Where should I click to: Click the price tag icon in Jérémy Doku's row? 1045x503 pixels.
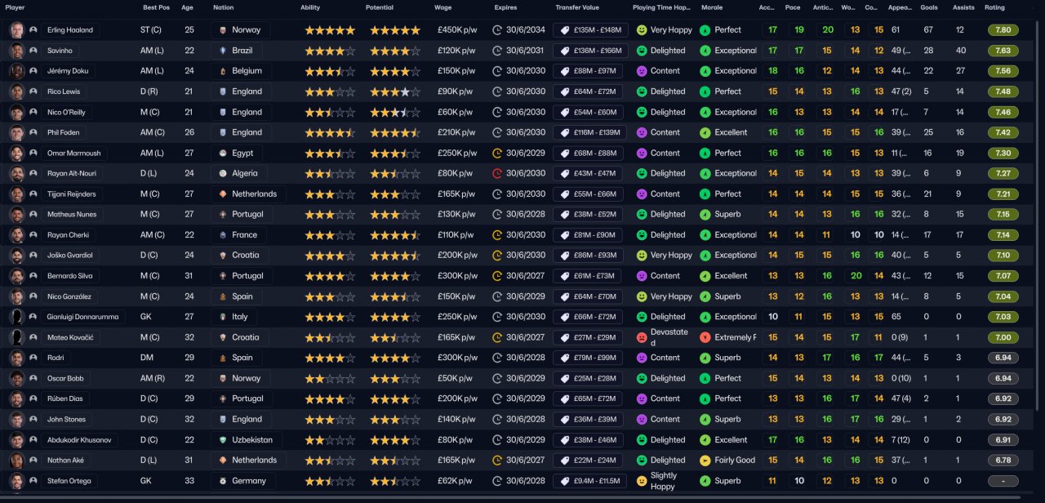coord(563,71)
